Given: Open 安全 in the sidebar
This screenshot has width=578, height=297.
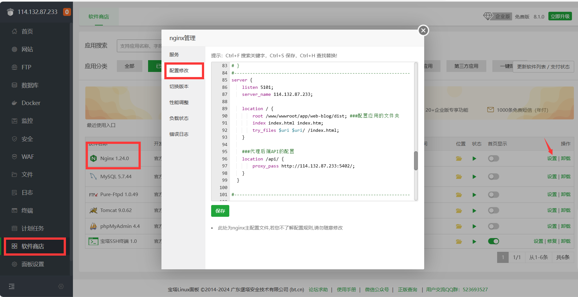Looking at the screenshot, I should 27,139.
